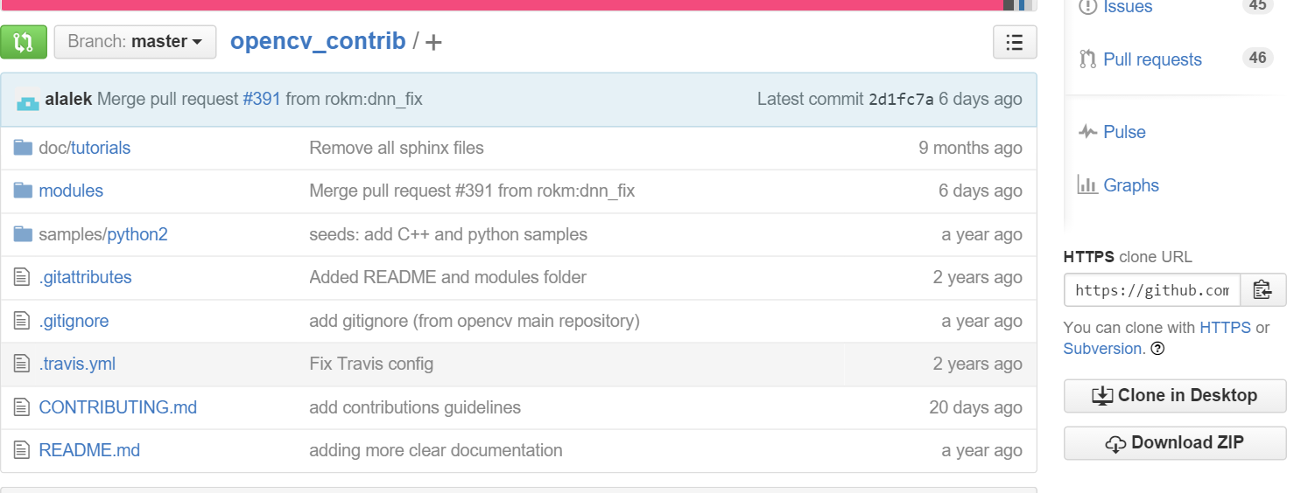This screenshot has height=493, width=1308.
Task: Open the Issues tab
Action: point(1128,7)
